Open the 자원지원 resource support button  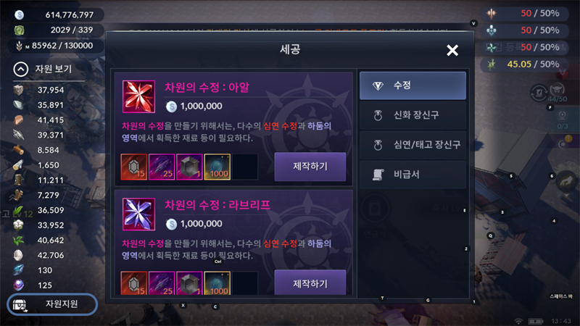click(52, 304)
